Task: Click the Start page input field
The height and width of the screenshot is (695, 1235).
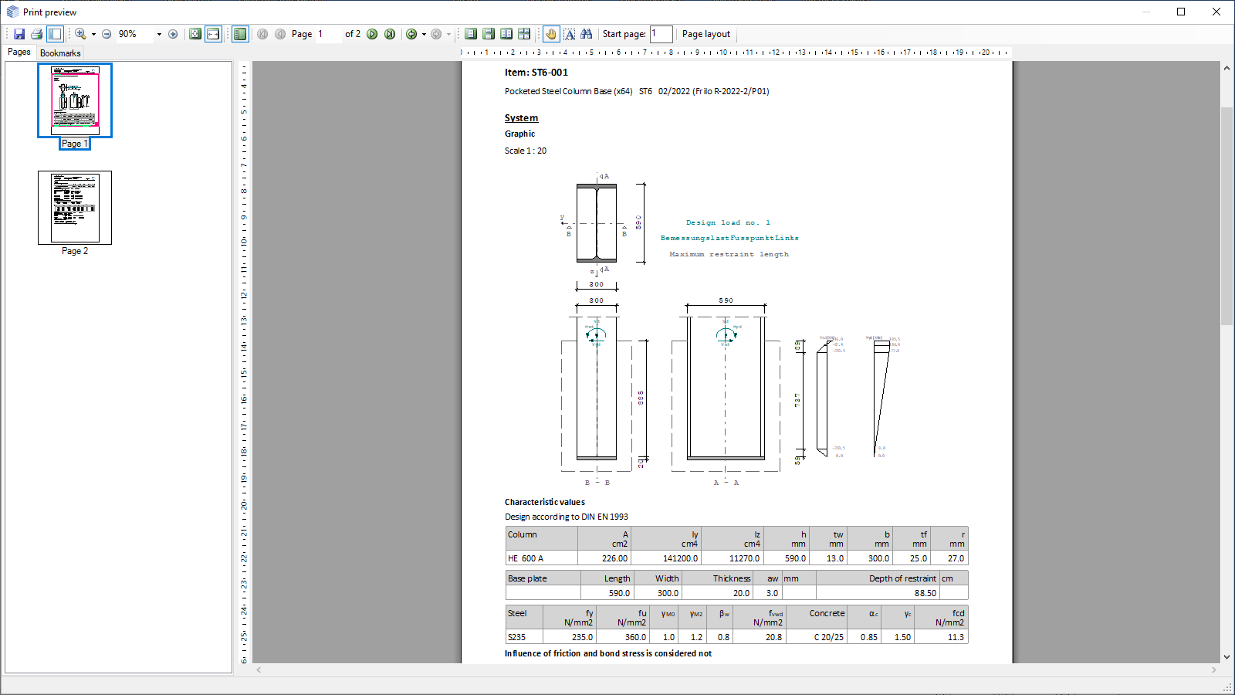Action: (x=661, y=34)
